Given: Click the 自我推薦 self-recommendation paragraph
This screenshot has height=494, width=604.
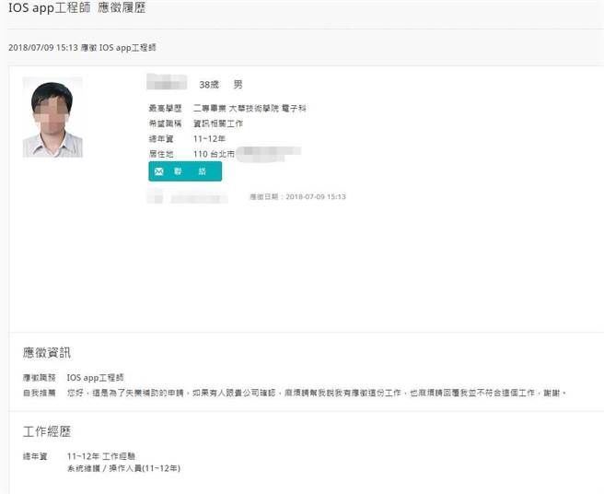Looking at the screenshot, I should pos(313,393).
